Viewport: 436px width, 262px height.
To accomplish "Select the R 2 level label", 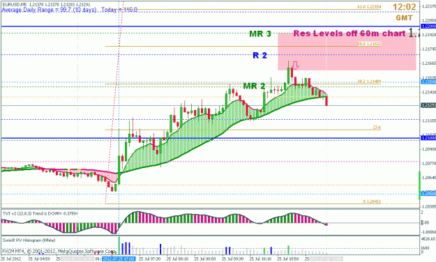I will pos(260,55).
